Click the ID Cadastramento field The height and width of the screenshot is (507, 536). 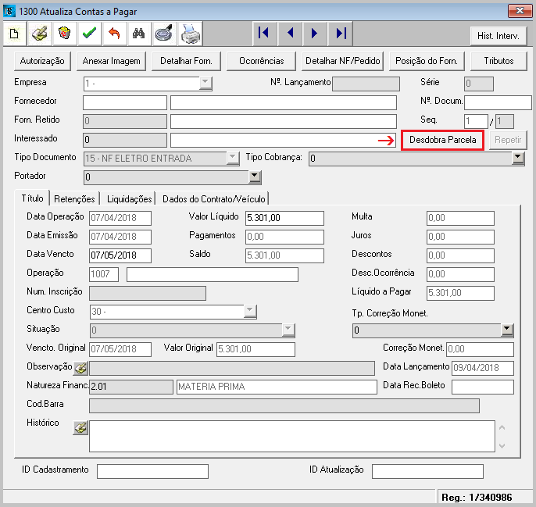[x=152, y=471]
